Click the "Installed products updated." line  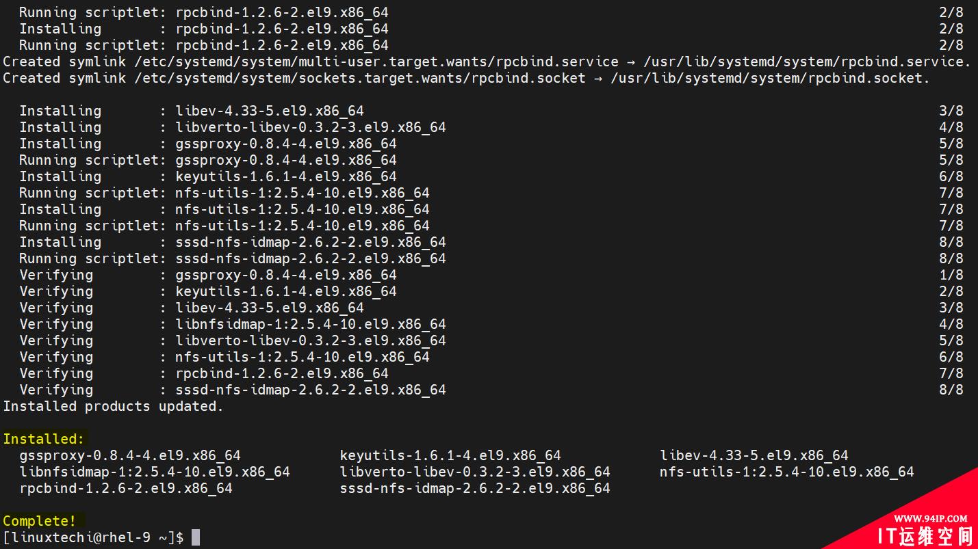tap(114, 406)
